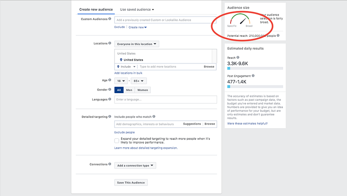Click the Exclude people link
This screenshot has width=347, height=196.
click(124, 132)
